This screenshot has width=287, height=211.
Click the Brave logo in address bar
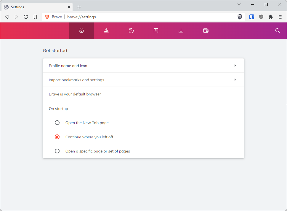tap(47, 17)
